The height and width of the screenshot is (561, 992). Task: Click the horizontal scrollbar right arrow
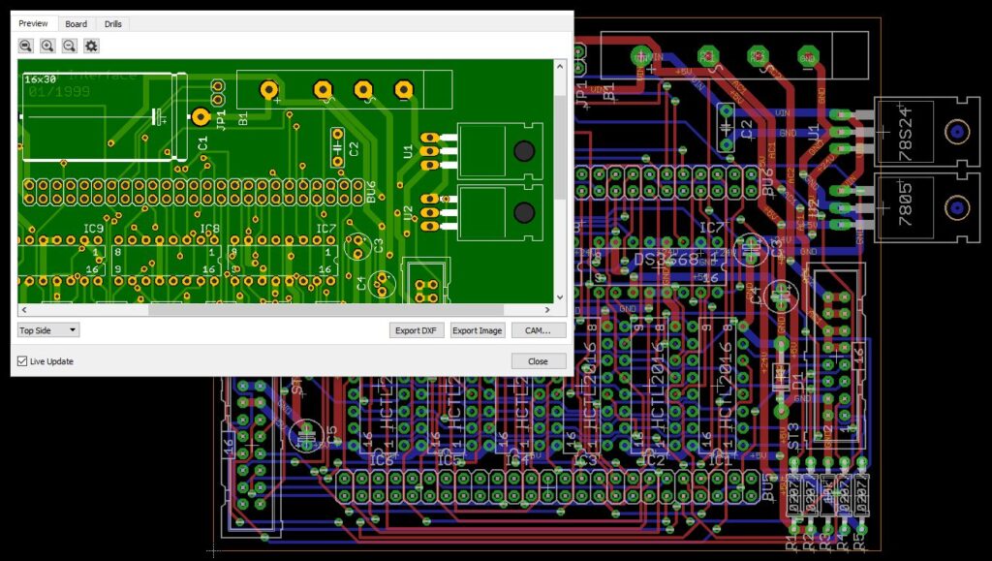547,310
